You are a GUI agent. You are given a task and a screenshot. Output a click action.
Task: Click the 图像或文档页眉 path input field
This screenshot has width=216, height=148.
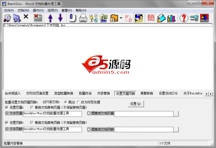point(144,114)
